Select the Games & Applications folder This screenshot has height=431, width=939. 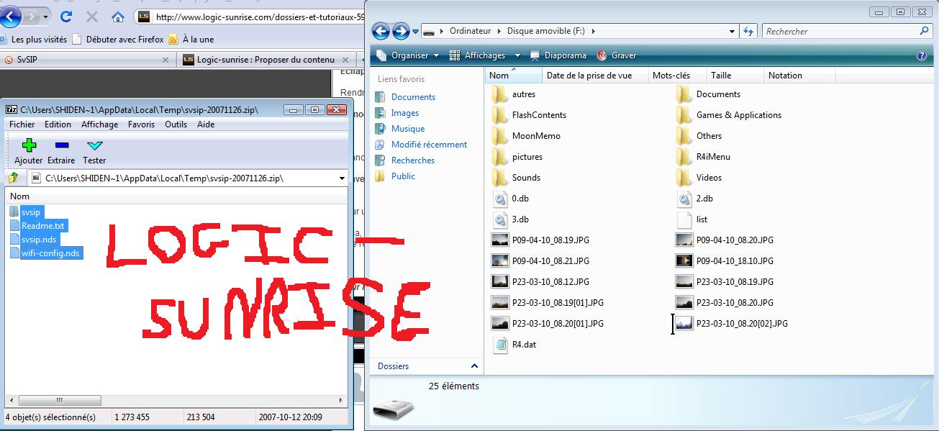730,115
